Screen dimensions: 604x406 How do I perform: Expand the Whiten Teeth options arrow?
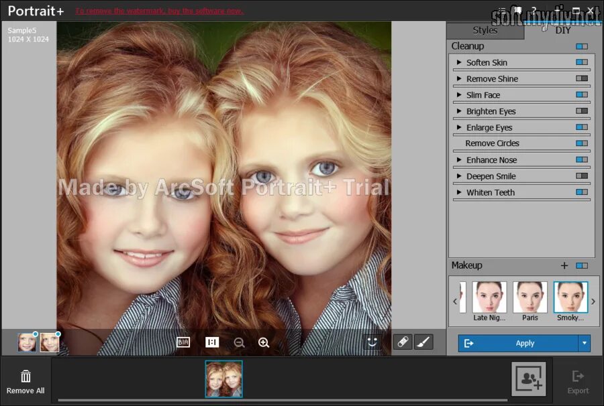(x=459, y=192)
